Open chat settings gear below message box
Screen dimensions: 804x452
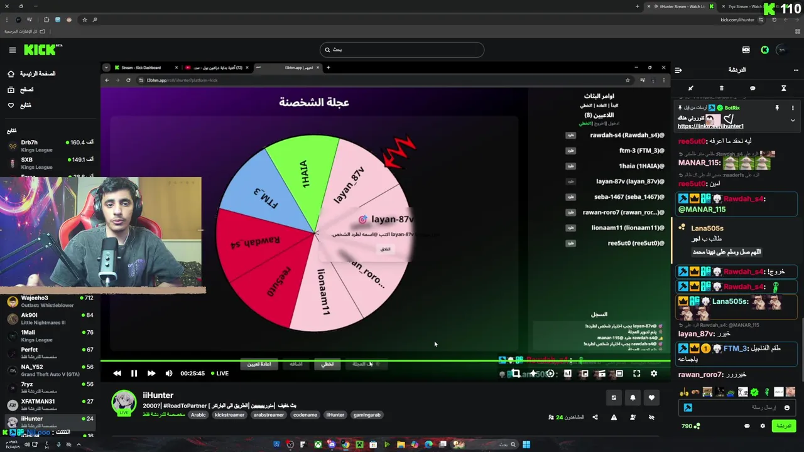[x=763, y=426]
